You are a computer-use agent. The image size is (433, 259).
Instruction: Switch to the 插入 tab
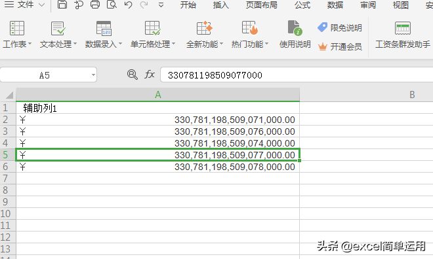221,5
